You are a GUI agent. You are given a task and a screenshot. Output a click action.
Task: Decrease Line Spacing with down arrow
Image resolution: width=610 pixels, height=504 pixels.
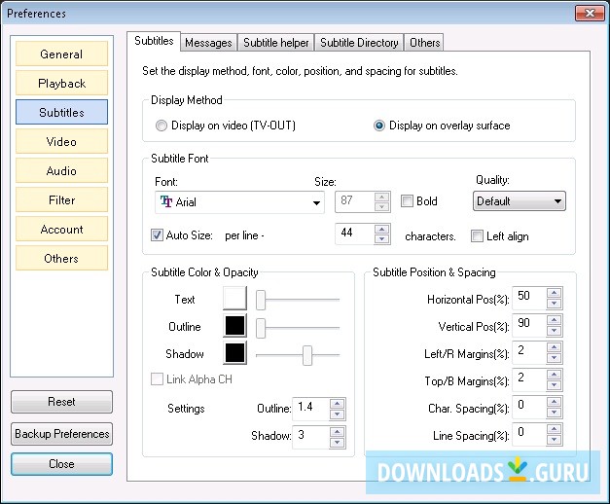click(x=554, y=440)
